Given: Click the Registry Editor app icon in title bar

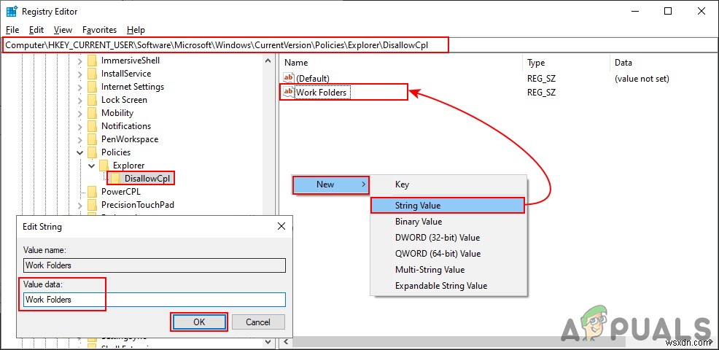Looking at the screenshot, I should point(12,12).
